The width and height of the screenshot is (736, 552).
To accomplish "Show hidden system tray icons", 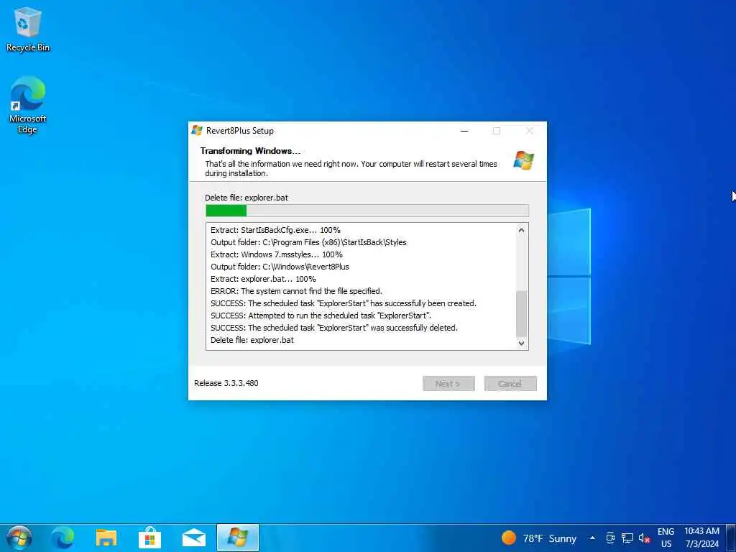I will [592, 538].
